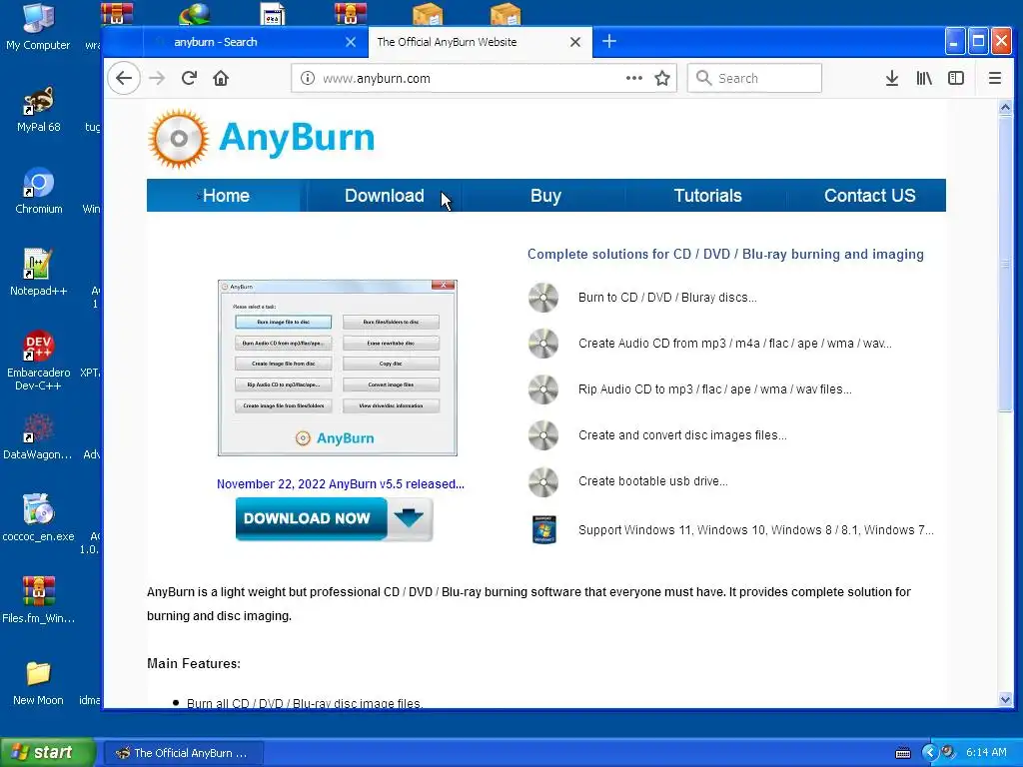Viewport: 1023px width, 767px height.
Task: Close the anyburn - Search tab
Action: pyautogui.click(x=351, y=42)
